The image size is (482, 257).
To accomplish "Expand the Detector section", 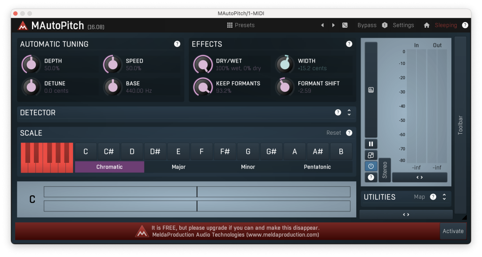I will point(349,112).
